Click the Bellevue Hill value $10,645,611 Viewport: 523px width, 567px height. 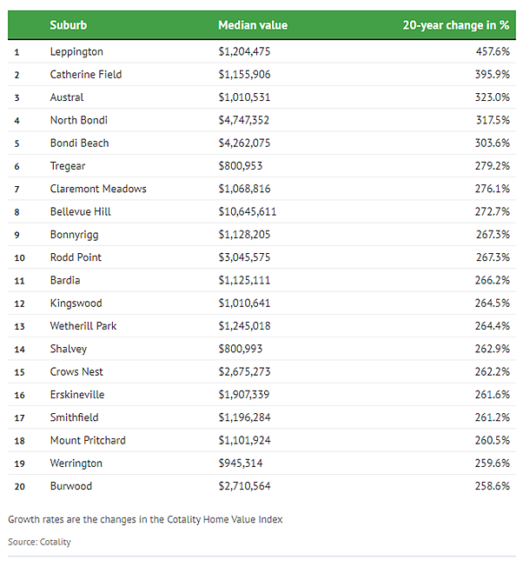(x=248, y=211)
